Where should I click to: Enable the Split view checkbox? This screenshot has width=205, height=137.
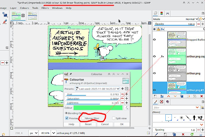(x=114, y=118)
